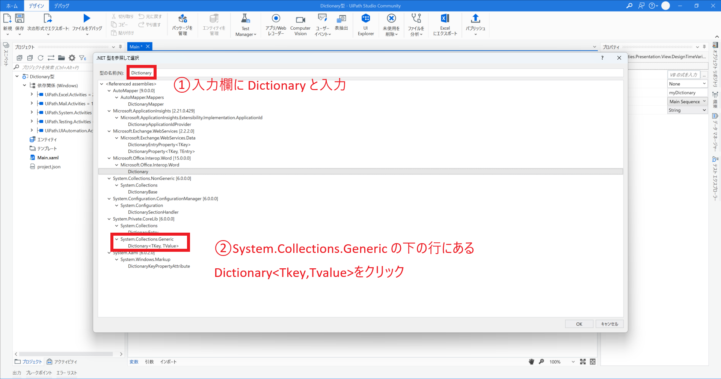Click the project search box
The image size is (721, 379).
(x=53, y=68)
